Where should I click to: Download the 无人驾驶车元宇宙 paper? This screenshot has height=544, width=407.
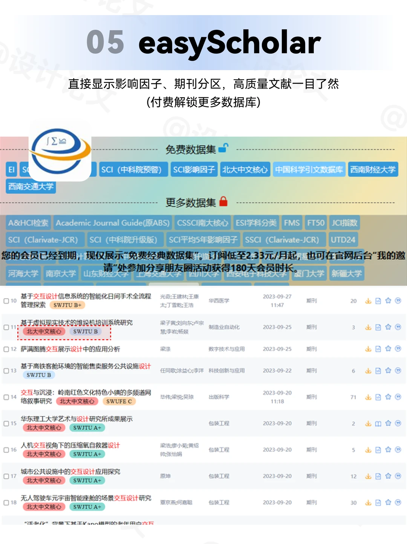point(368,503)
